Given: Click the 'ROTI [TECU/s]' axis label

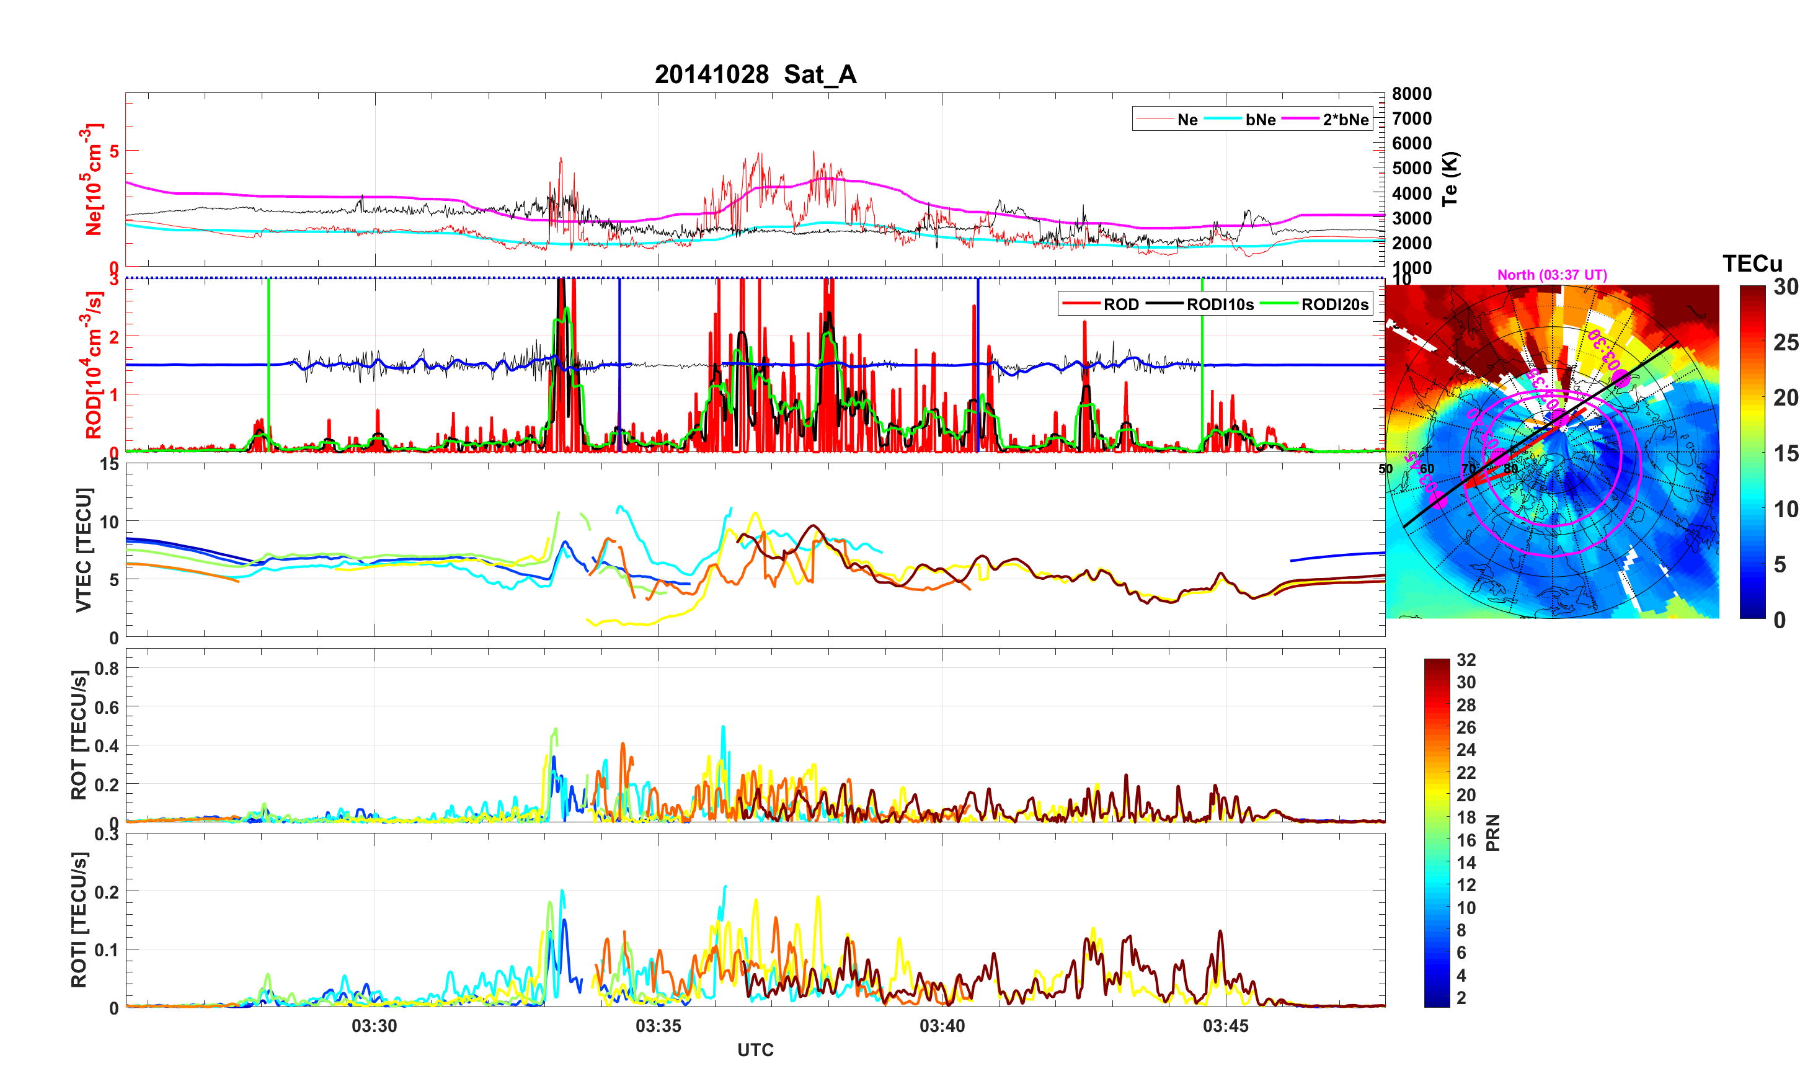Looking at the screenshot, I should pos(79,920).
